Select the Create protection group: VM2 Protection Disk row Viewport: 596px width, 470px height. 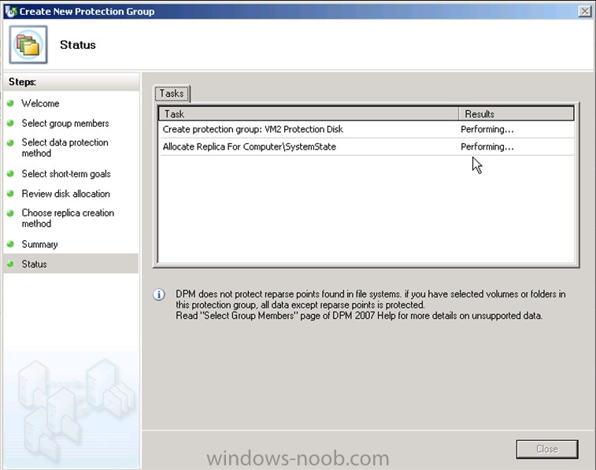tap(366, 129)
